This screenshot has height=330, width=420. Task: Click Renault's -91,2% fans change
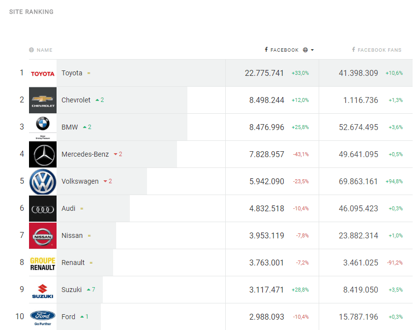click(x=395, y=263)
